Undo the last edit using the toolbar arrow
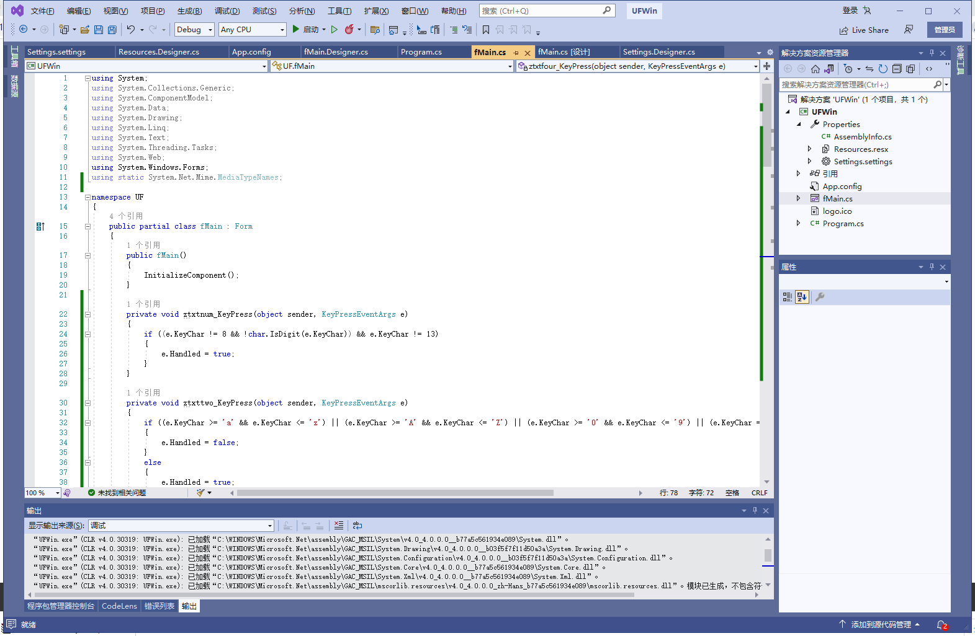 tap(130, 29)
